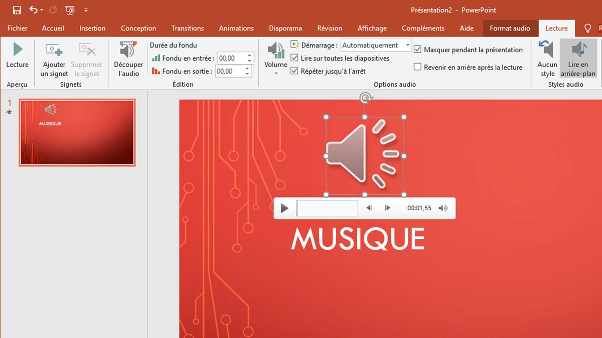
Task: Disable Répéter jusqu'à l'arrêt checkbox
Action: click(x=294, y=71)
